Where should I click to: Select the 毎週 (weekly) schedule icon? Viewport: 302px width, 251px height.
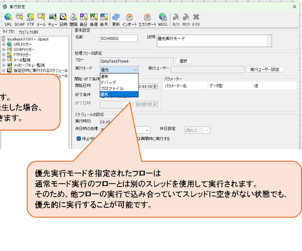(94, 17)
